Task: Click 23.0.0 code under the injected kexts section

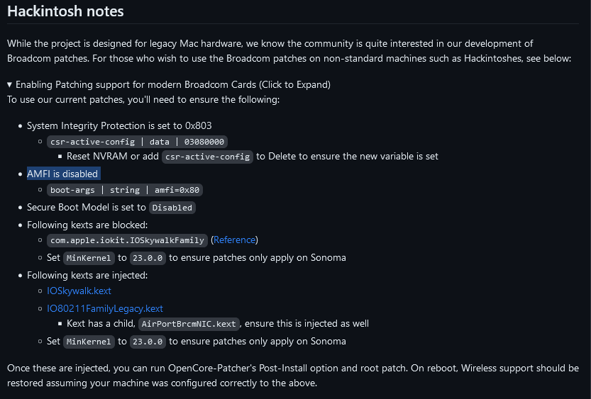Action: coord(148,342)
